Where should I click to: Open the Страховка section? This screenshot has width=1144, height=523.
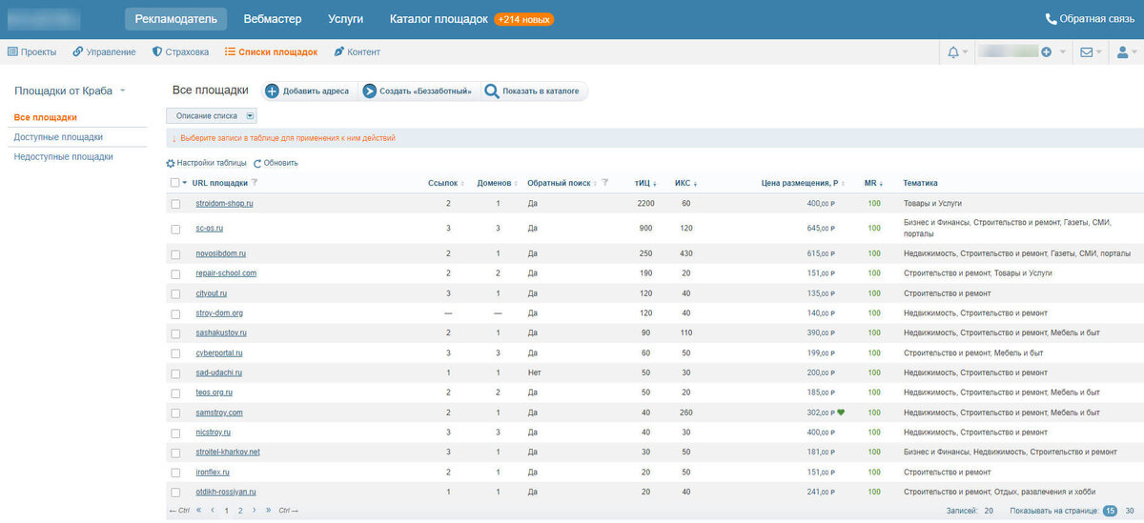tap(180, 52)
